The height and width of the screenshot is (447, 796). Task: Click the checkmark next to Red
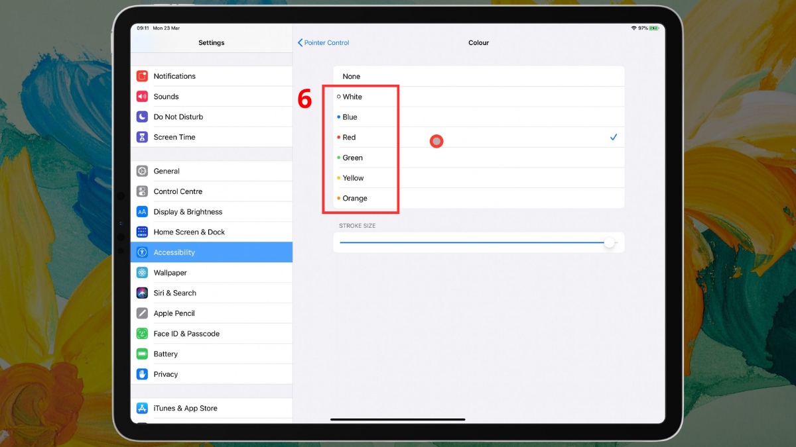pos(613,137)
